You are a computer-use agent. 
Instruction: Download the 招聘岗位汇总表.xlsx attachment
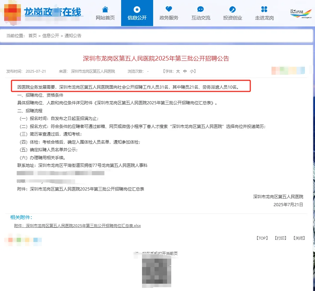[x=77, y=226]
